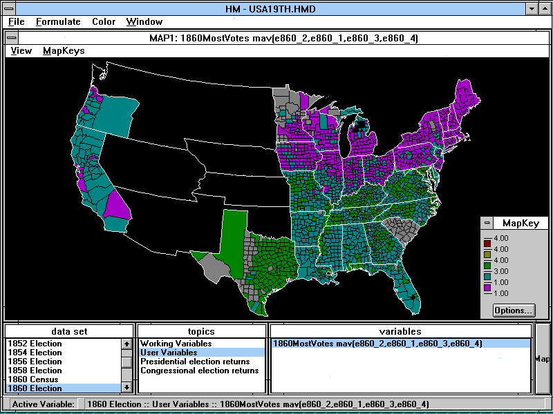Open the Formulate menu

(x=58, y=22)
